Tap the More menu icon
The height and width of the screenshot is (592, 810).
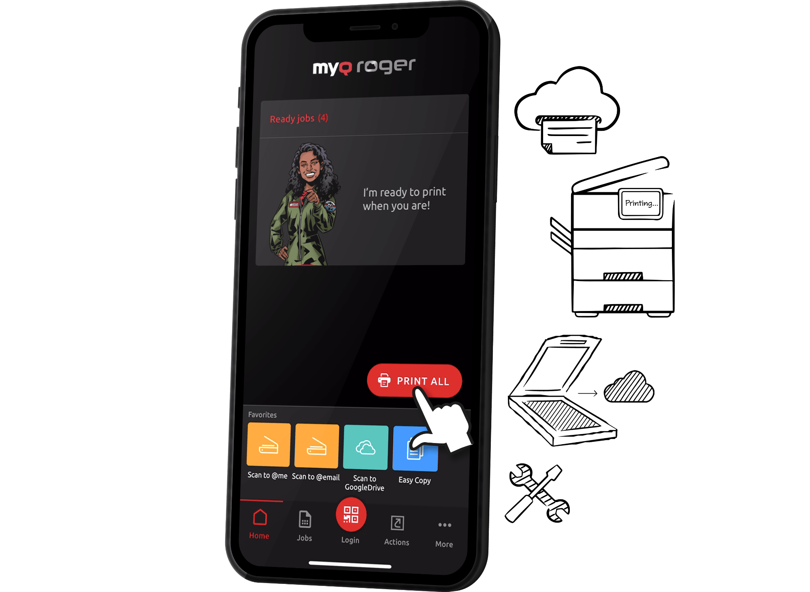click(x=445, y=525)
